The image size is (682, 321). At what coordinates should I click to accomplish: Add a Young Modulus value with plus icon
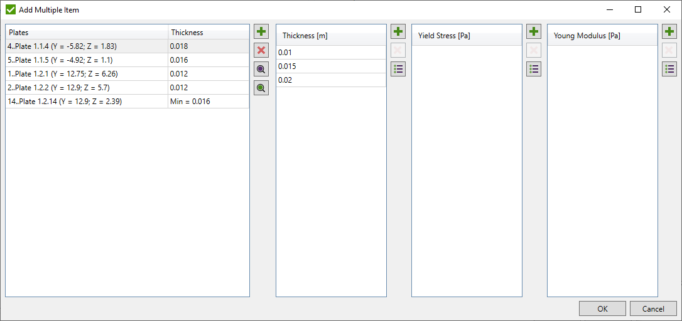click(x=669, y=31)
